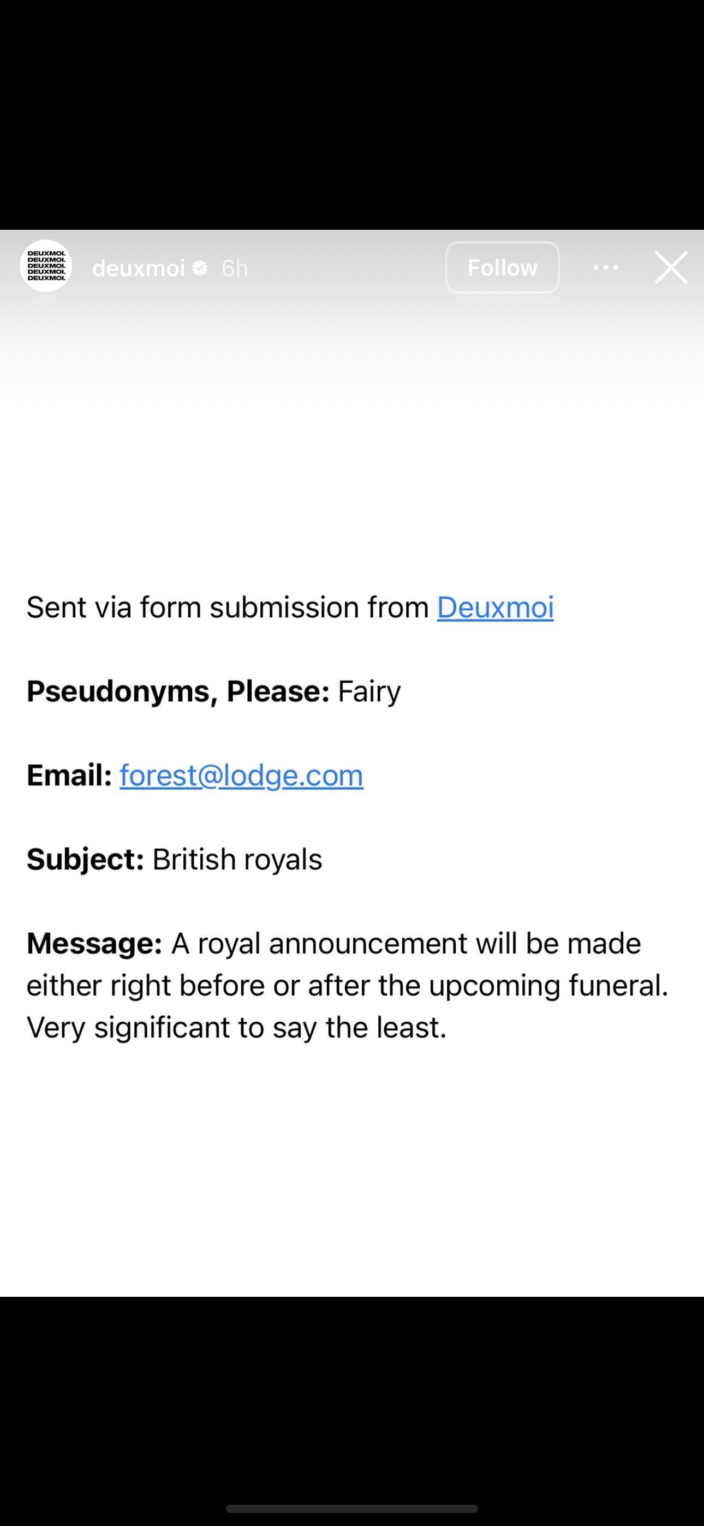Select the "British royals" subject text
Screen dimensions: 704x1526
pos(237,860)
